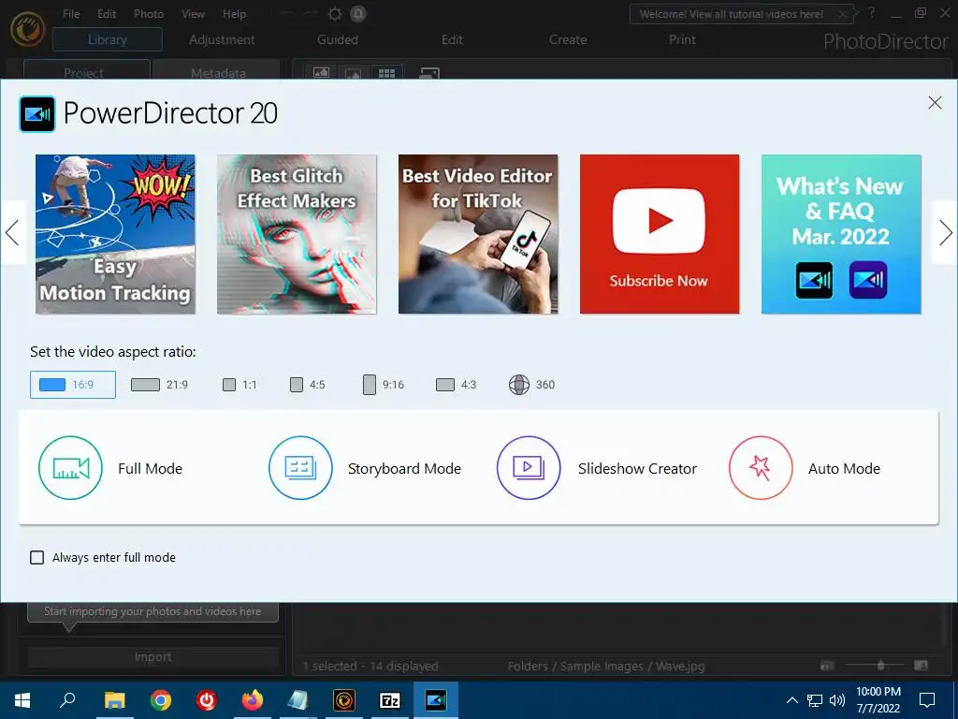Open the Metadata tab in PhotoDirector
Screen dimensions: 958x719
(217, 71)
